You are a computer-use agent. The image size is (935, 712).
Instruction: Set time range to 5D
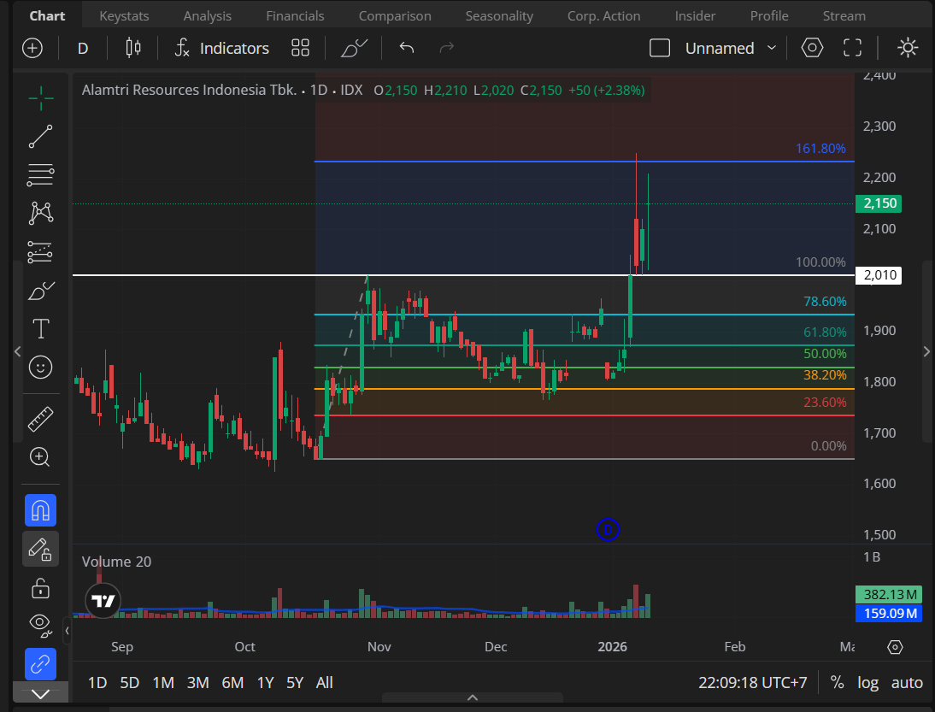[129, 683]
